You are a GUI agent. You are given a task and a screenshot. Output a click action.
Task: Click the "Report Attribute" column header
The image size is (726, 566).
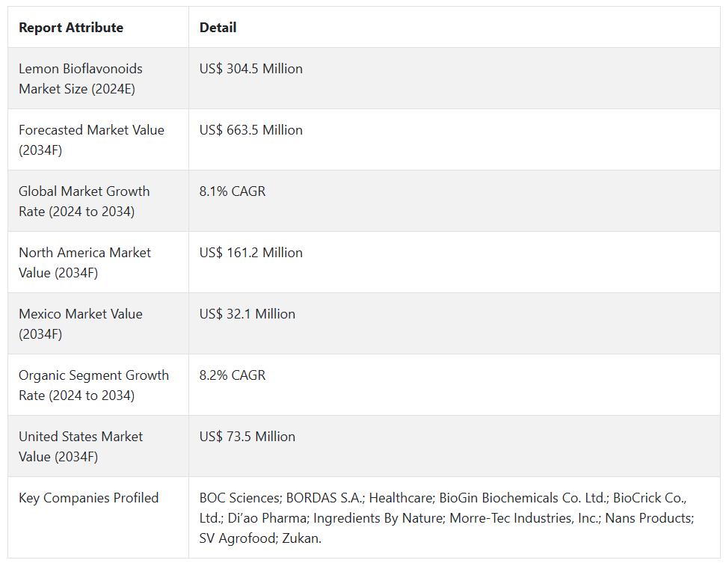71,28
